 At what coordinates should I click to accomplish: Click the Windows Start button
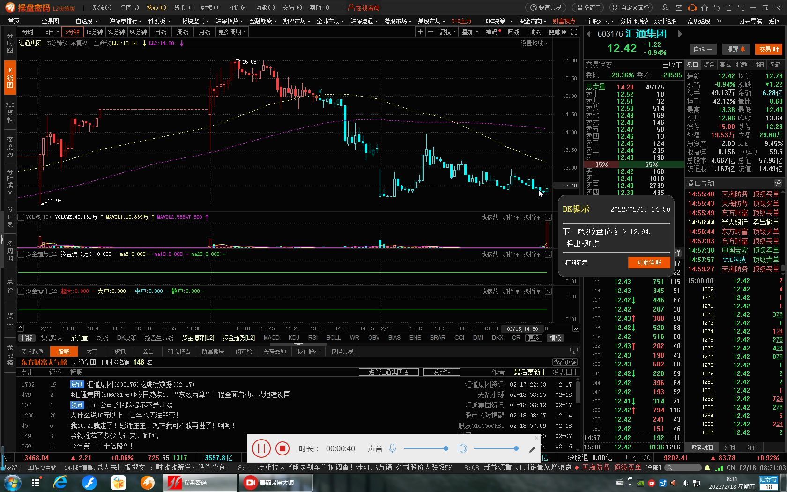12,483
